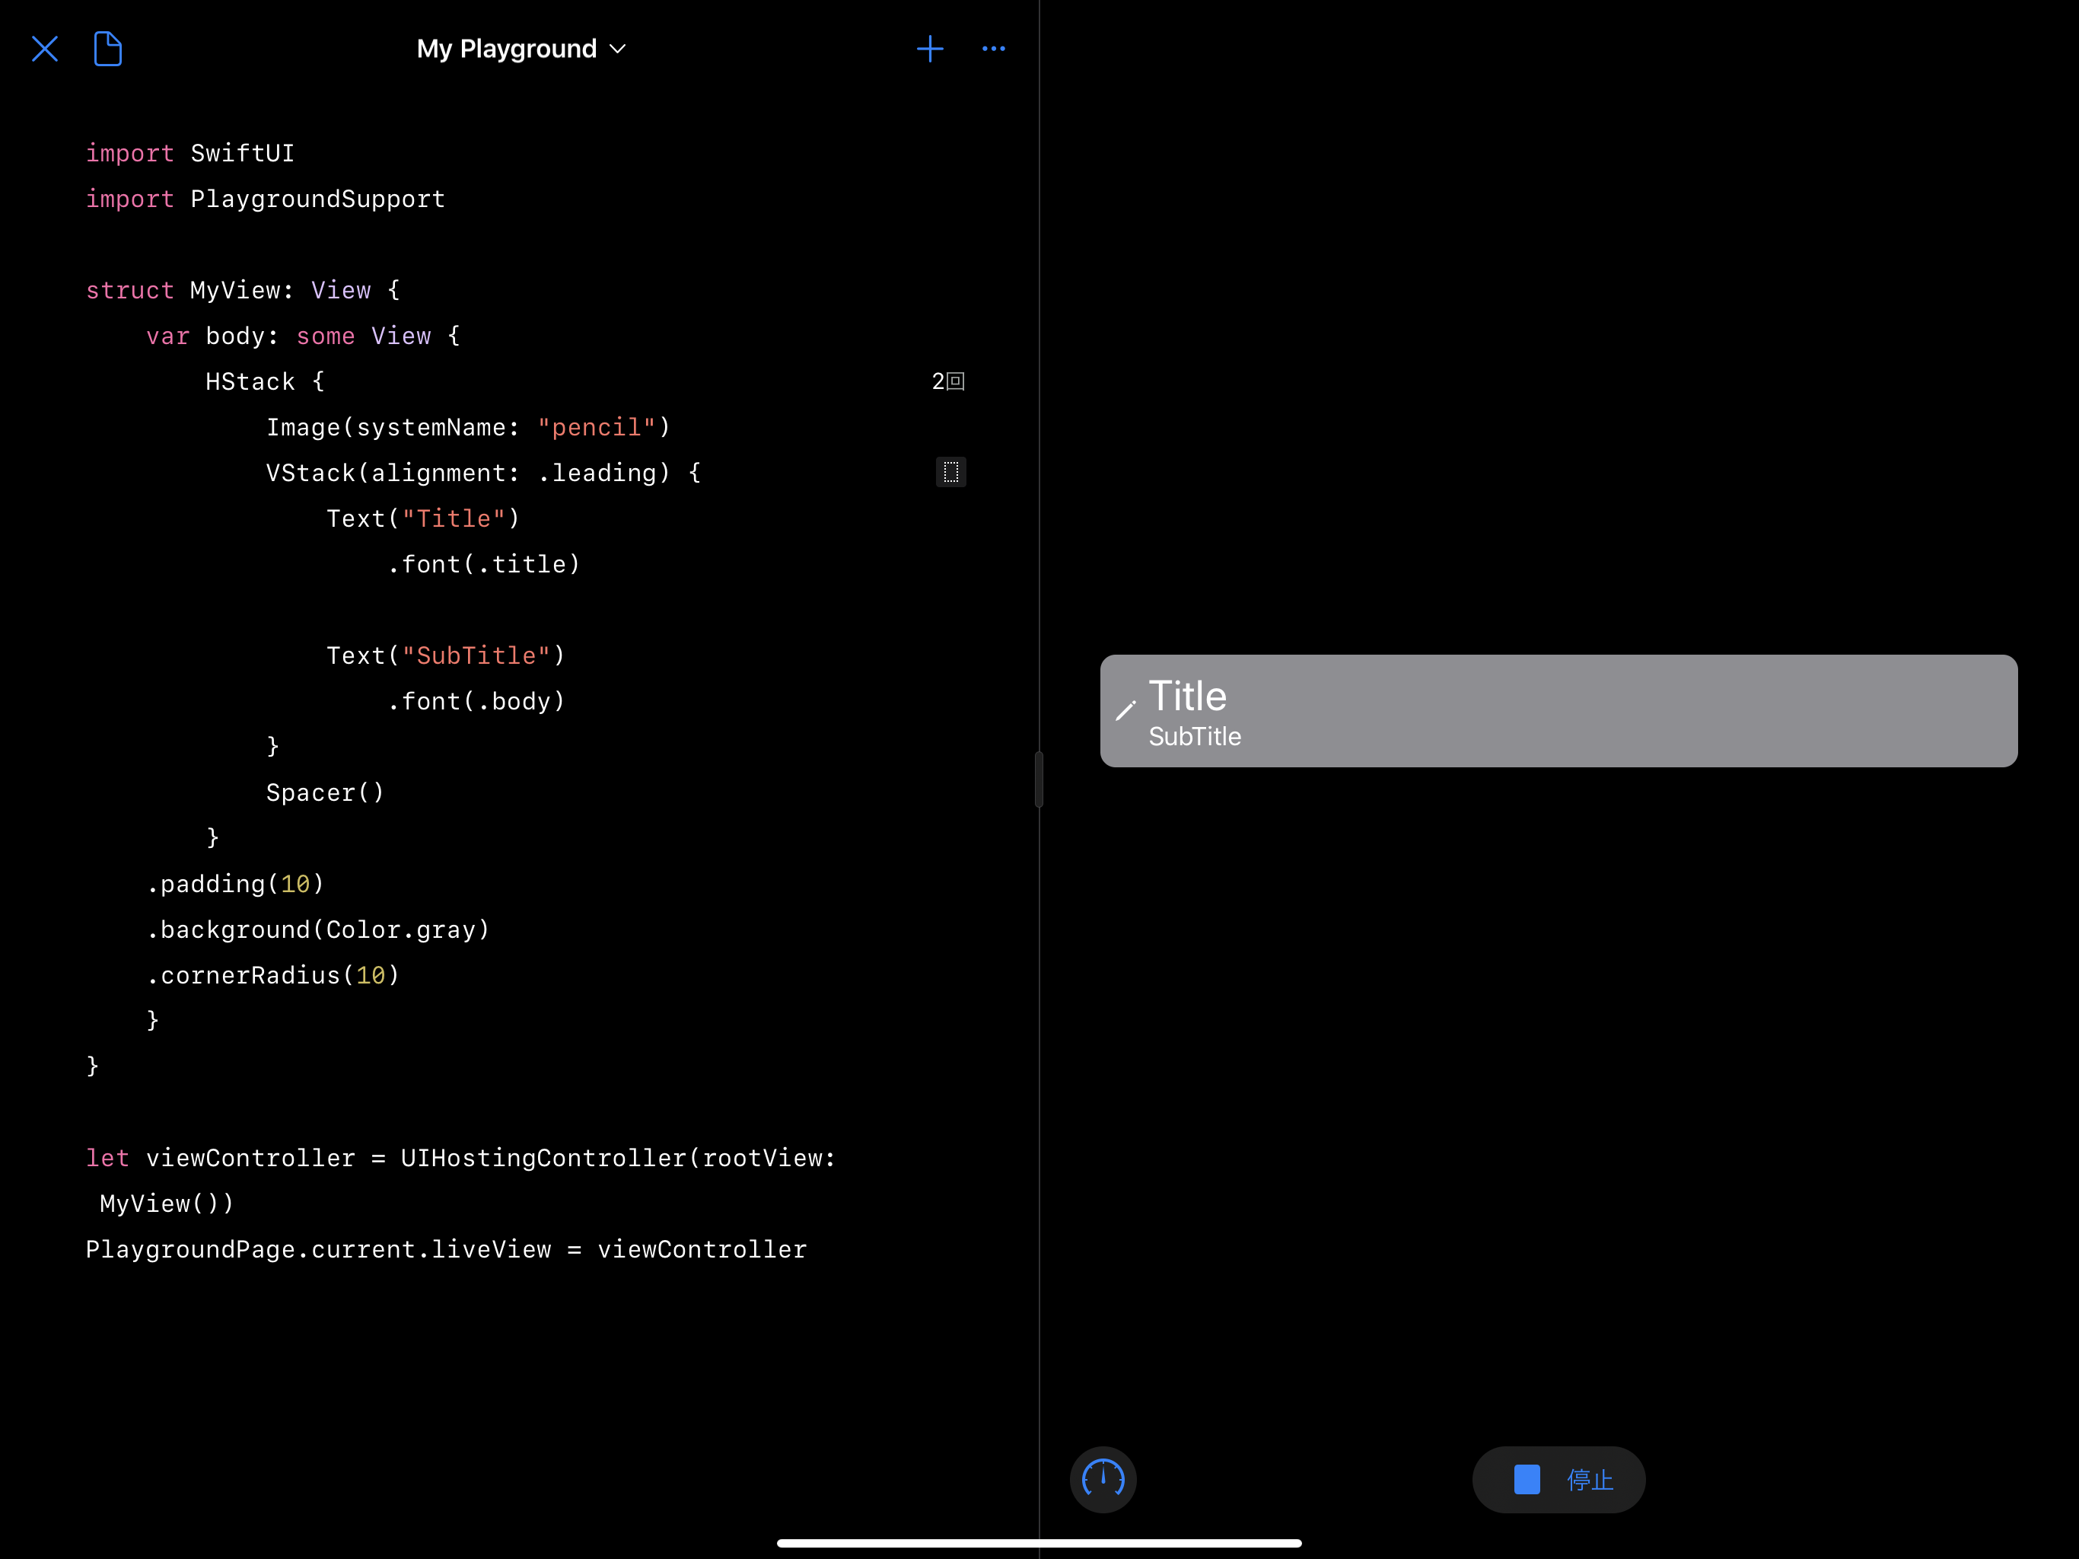
Task: Stop the running playground with 停止
Action: click(x=1558, y=1479)
